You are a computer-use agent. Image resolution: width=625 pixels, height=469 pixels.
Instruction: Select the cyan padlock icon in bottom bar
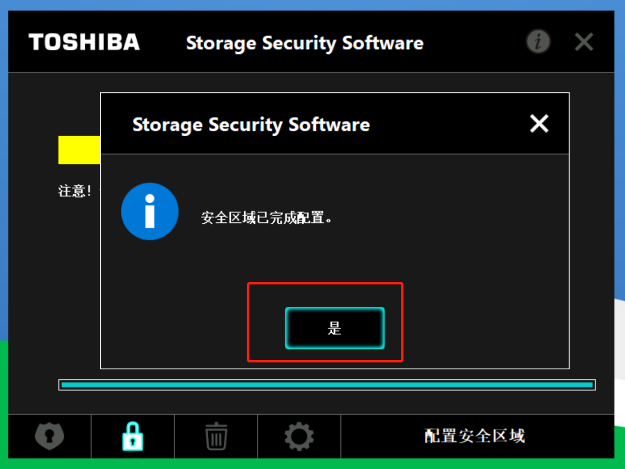point(133,436)
